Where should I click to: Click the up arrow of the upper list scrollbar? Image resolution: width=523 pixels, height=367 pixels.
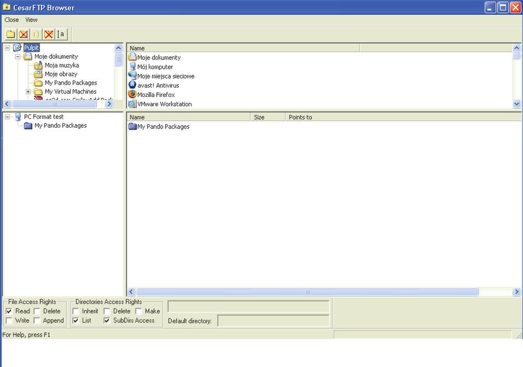(516, 48)
